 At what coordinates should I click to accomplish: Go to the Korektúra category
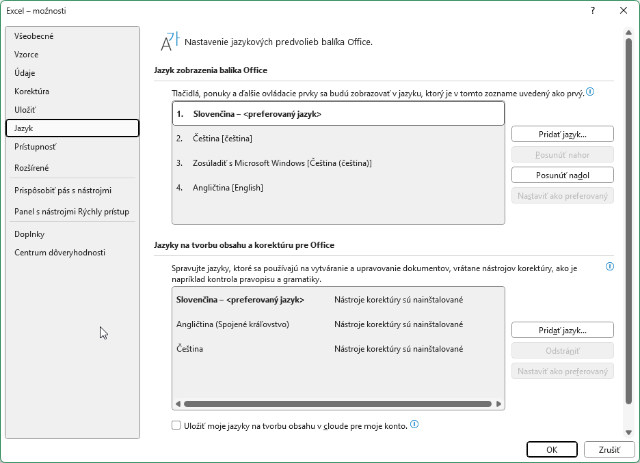pyautogui.click(x=72, y=92)
